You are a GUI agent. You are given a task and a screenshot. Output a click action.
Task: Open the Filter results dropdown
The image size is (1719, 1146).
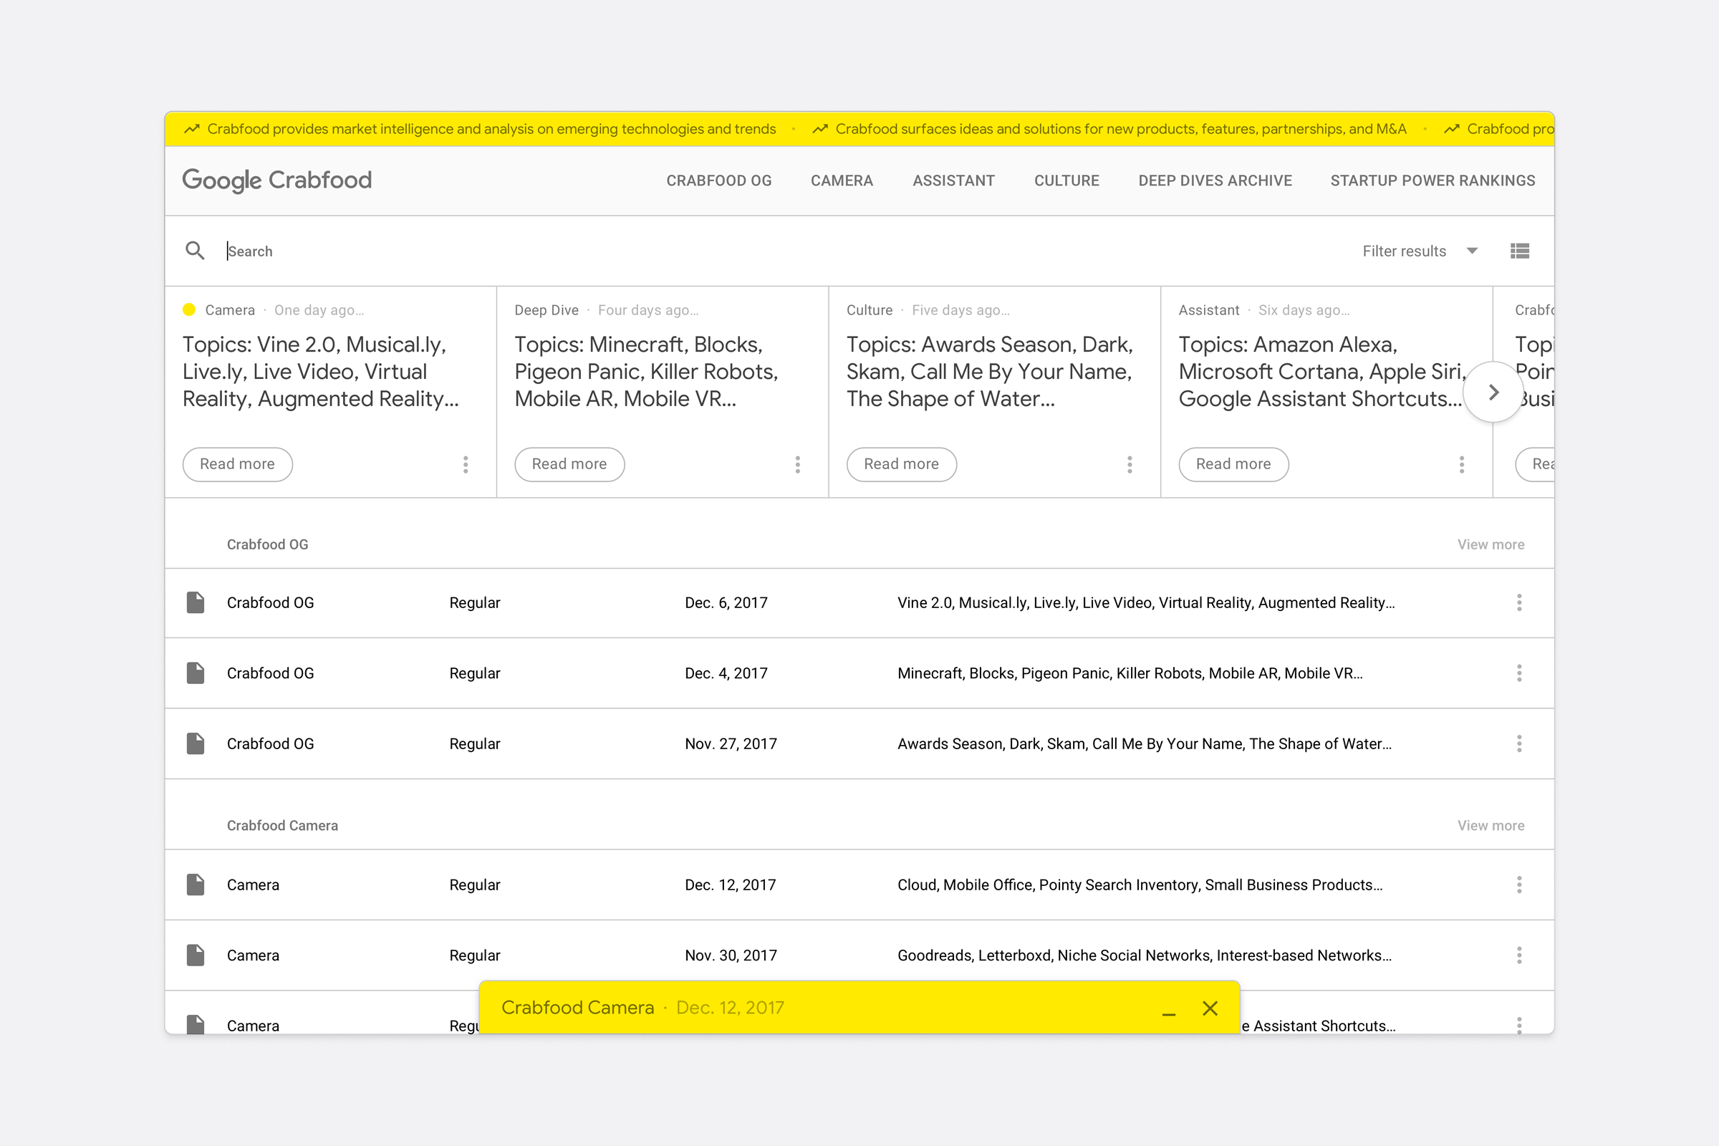(1420, 251)
